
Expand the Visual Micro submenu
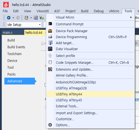pos(90,17)
